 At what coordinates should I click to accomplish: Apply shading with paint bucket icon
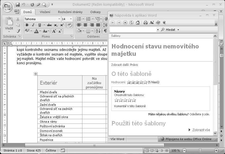tap(79, 31)
